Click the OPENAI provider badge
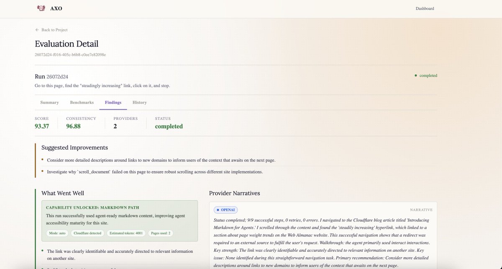 coord(225,210)
